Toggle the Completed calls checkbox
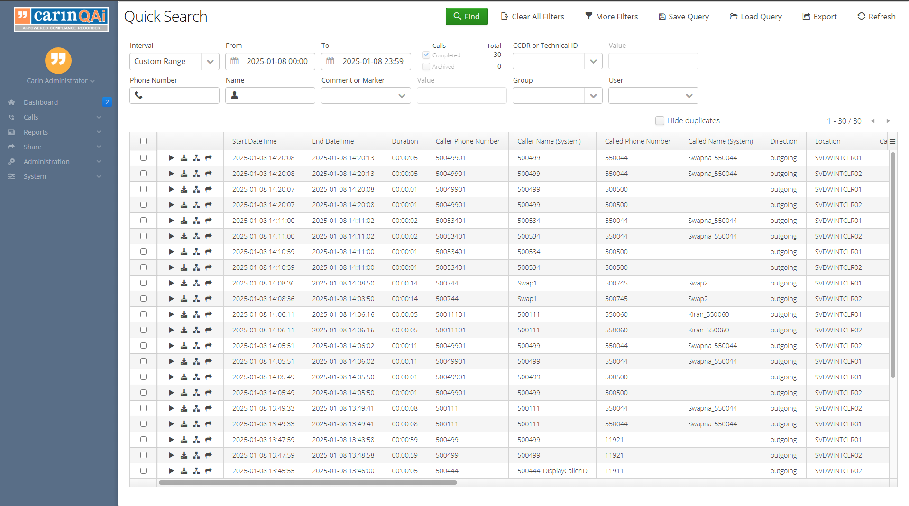 426,55
